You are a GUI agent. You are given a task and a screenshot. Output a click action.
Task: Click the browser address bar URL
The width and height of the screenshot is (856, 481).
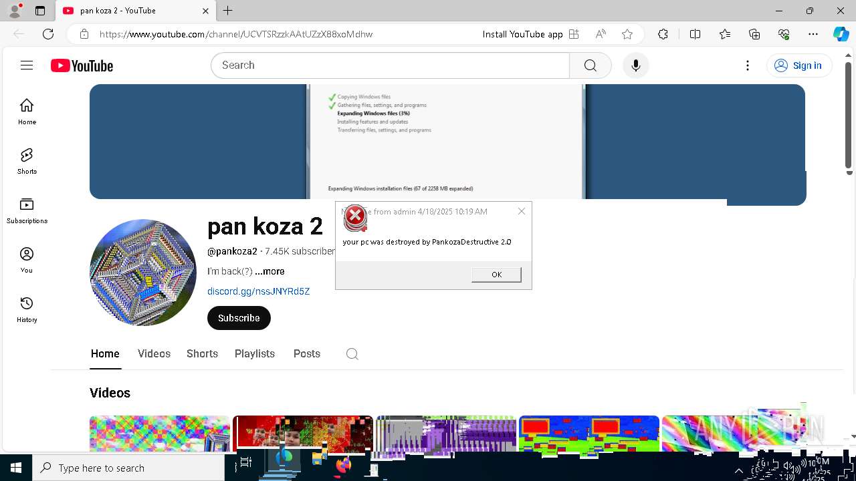coord(236,34)
